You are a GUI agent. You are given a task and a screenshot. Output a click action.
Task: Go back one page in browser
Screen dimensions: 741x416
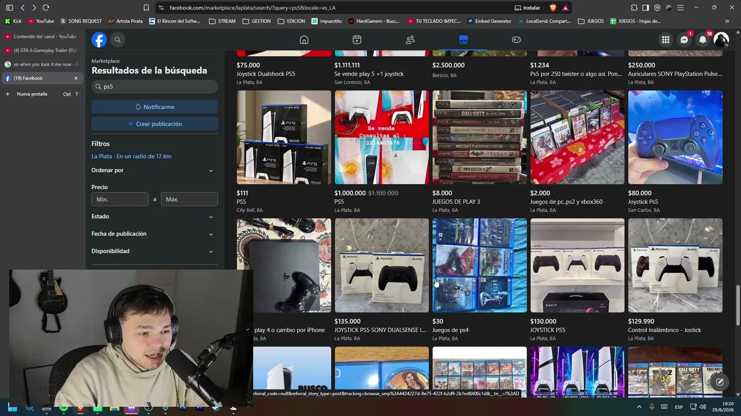click(x=23, y=8)
